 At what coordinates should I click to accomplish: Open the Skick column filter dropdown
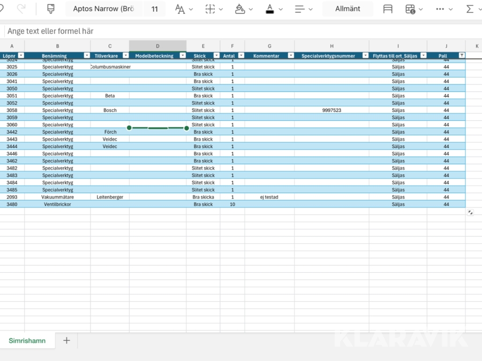tap(216, 56)
